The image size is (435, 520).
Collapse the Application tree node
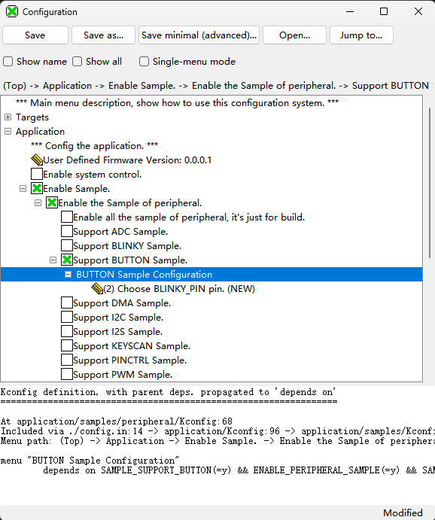coord(8,132)
